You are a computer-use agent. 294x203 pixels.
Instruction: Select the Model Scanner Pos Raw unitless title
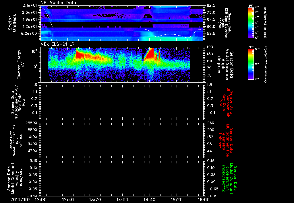click(16, 141)
